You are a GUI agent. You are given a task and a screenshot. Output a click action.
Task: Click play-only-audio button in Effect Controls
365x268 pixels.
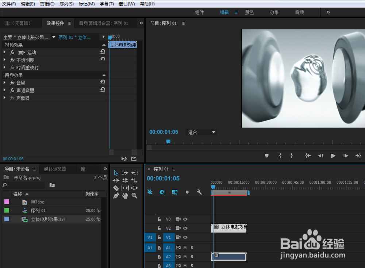tap(124, 158)
